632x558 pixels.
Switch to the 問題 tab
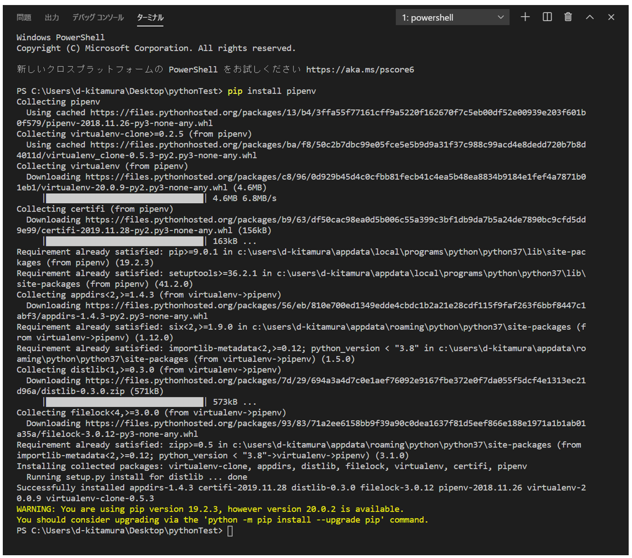pos(24,17)
